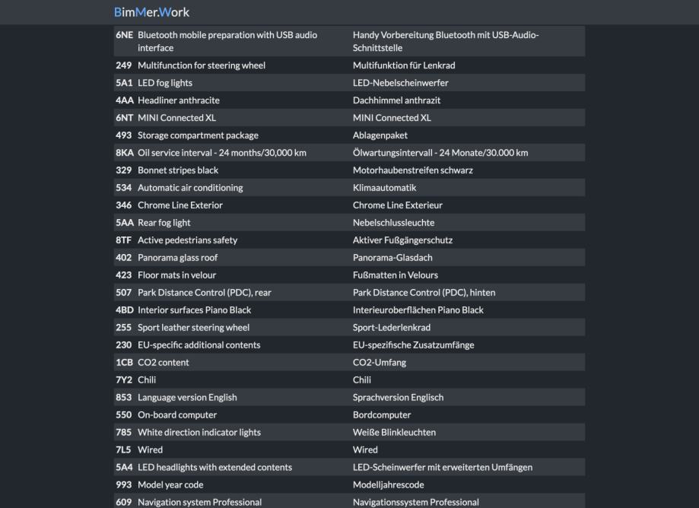Select option code 249 Multifunction for steering wheel
This screenshot has height=508, width=699.
tap(202, 65)
